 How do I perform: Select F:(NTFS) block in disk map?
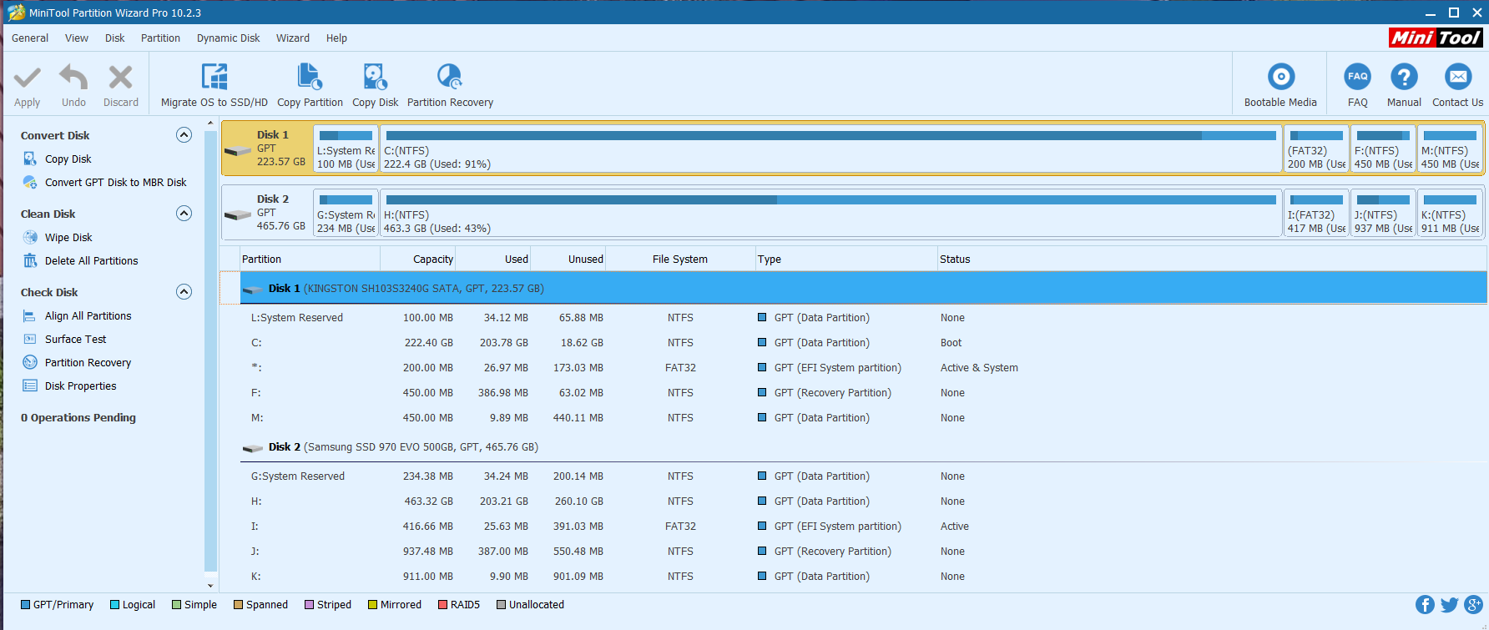(x=1383, y=149)
